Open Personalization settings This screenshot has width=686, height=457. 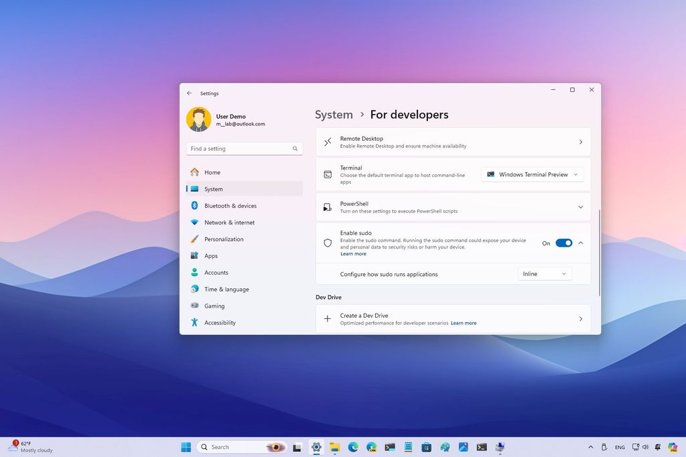(x=224, y=239)
